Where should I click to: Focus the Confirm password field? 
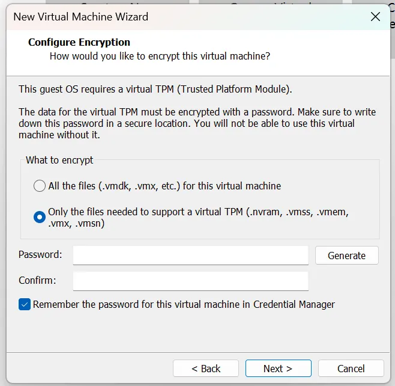tap(190, 281)
